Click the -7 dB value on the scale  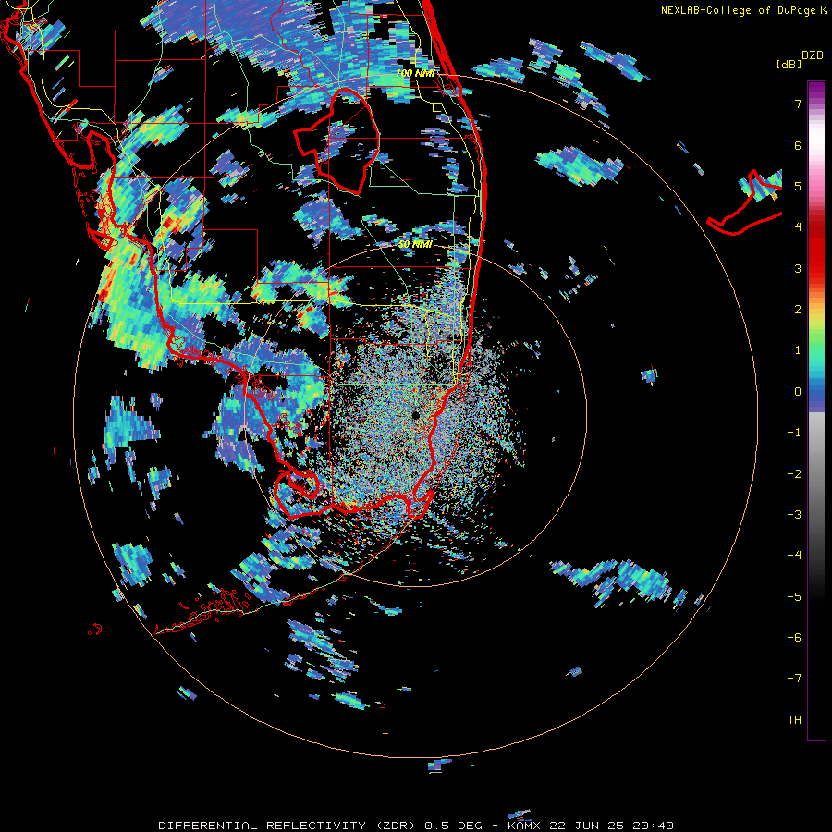tap(794, 679)
